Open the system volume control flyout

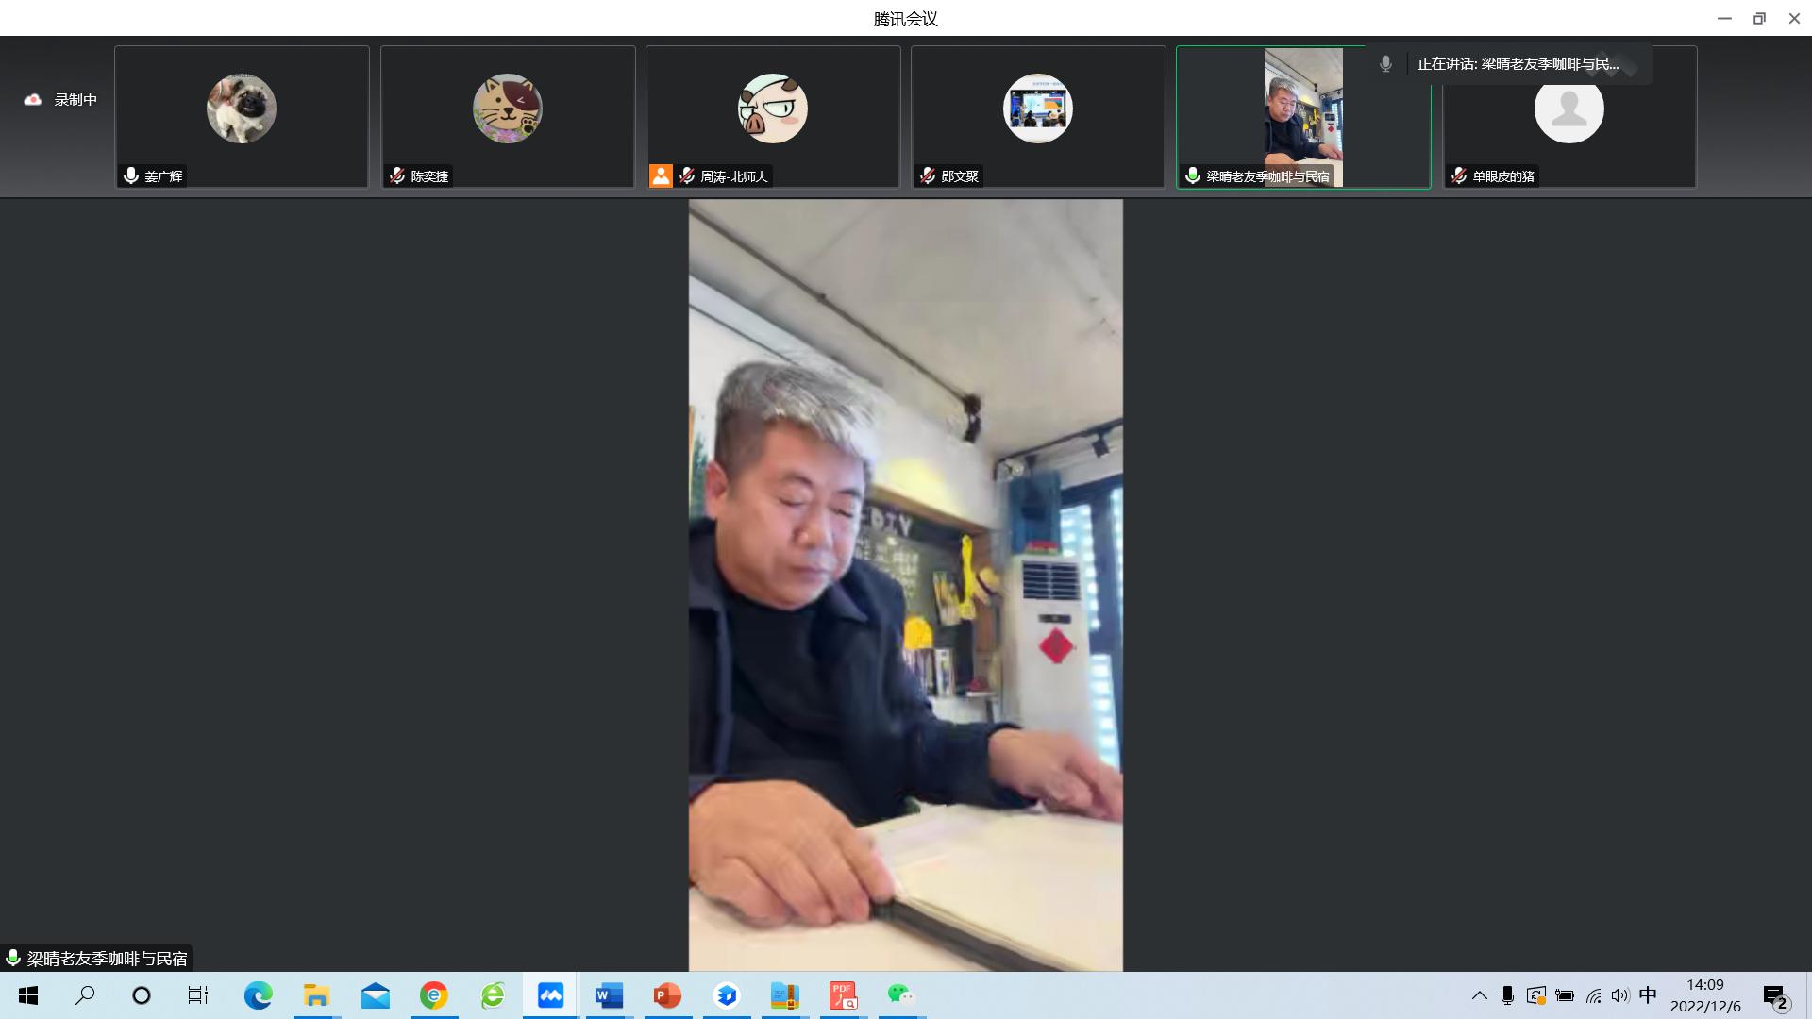coord(1620,995)
